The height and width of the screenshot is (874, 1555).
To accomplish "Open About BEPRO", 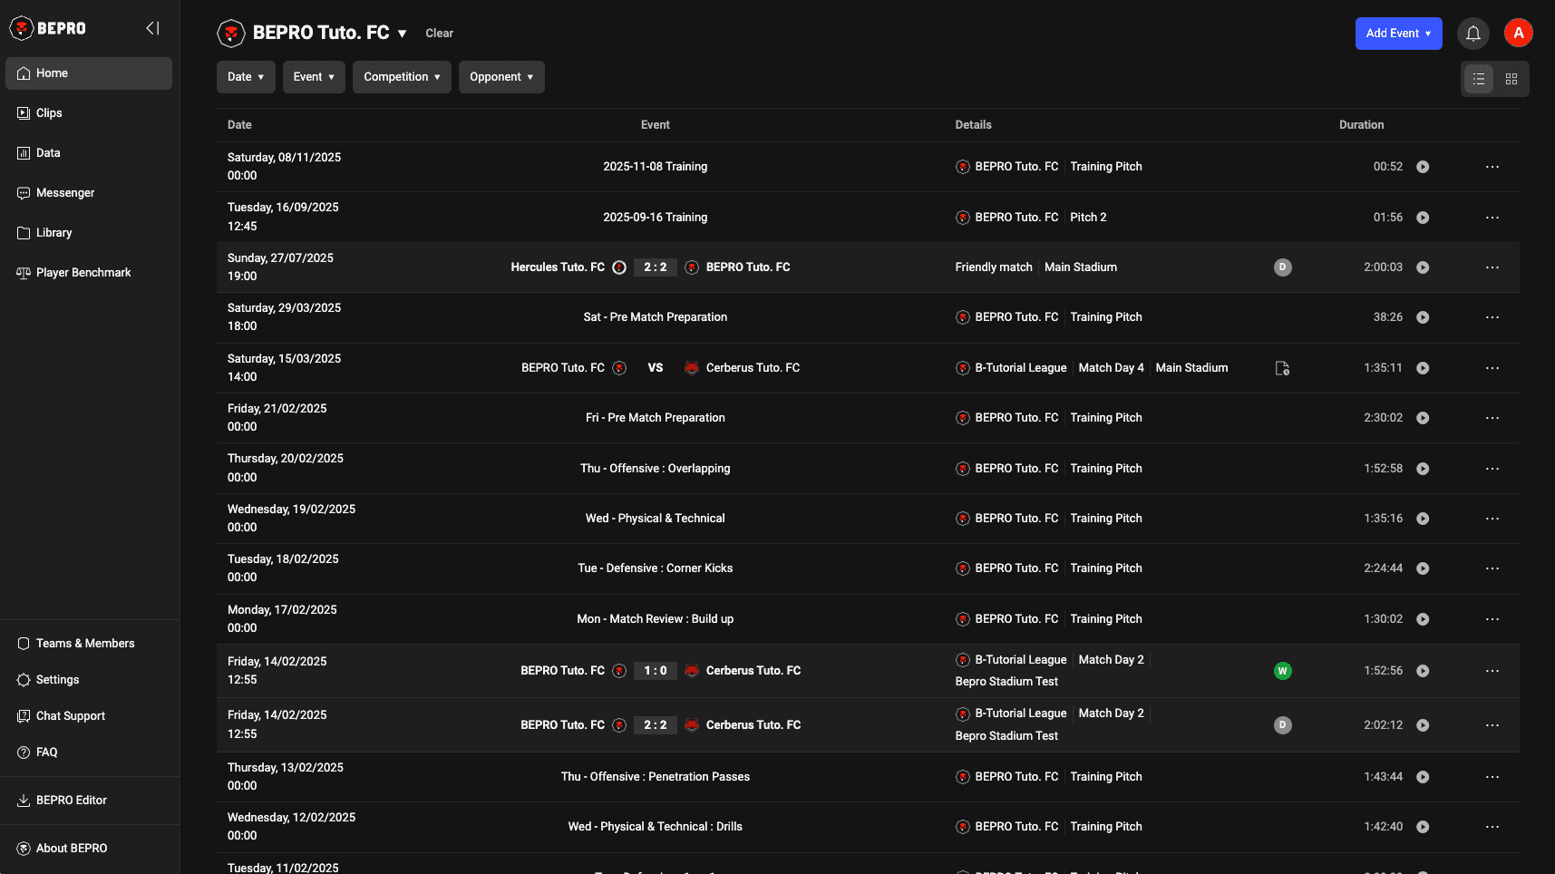I will pyautogui.click(x=89, y=849).
